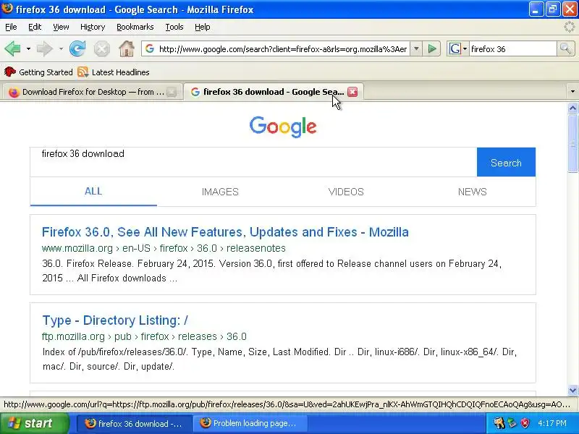
Task: Click the magnifier search icon in toolbar
Action: (565, 48)
